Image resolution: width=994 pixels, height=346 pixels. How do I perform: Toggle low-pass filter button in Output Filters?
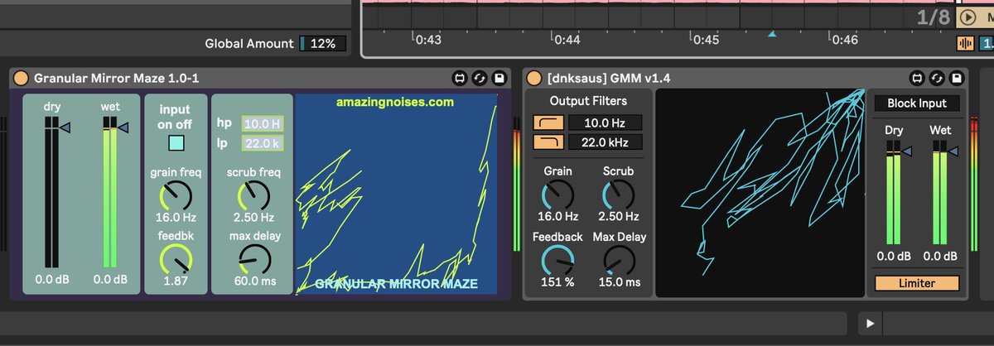548,142
